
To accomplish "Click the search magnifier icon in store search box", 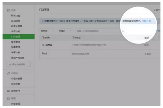I will click(123, 31).
